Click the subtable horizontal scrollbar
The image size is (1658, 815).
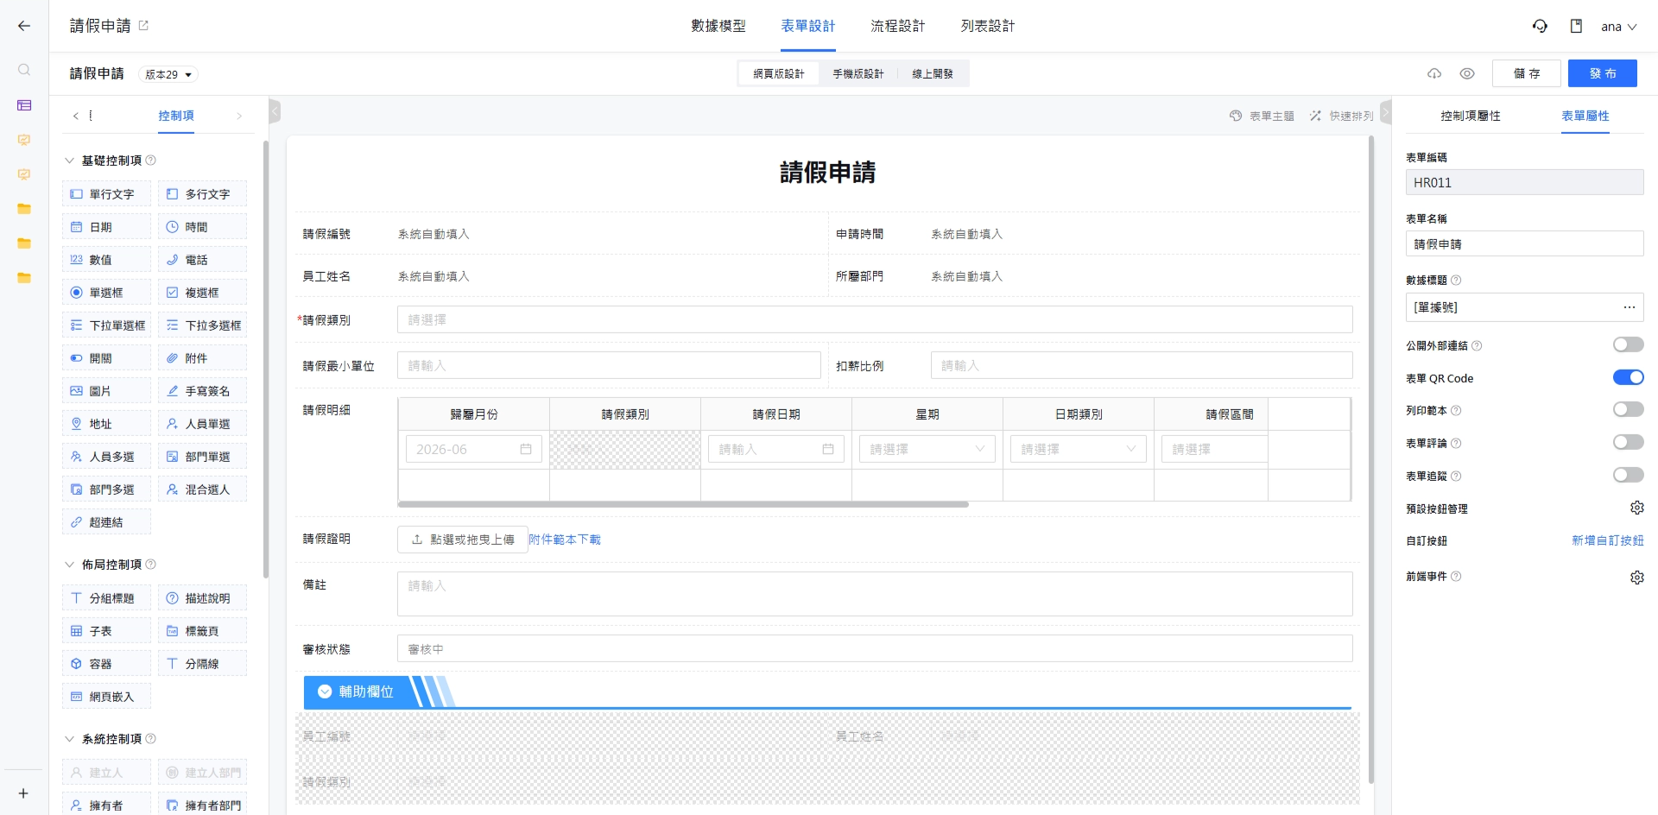(683, 504)
